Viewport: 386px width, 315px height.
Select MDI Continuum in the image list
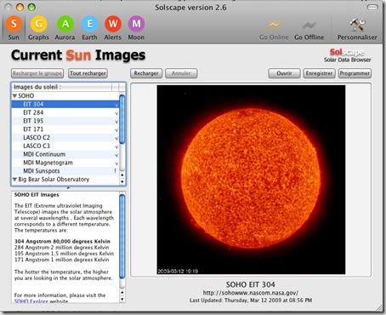pos(65,154)
